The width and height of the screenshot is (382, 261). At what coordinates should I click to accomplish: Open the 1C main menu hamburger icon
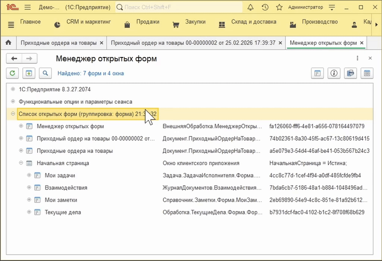(x=28, y=7)
